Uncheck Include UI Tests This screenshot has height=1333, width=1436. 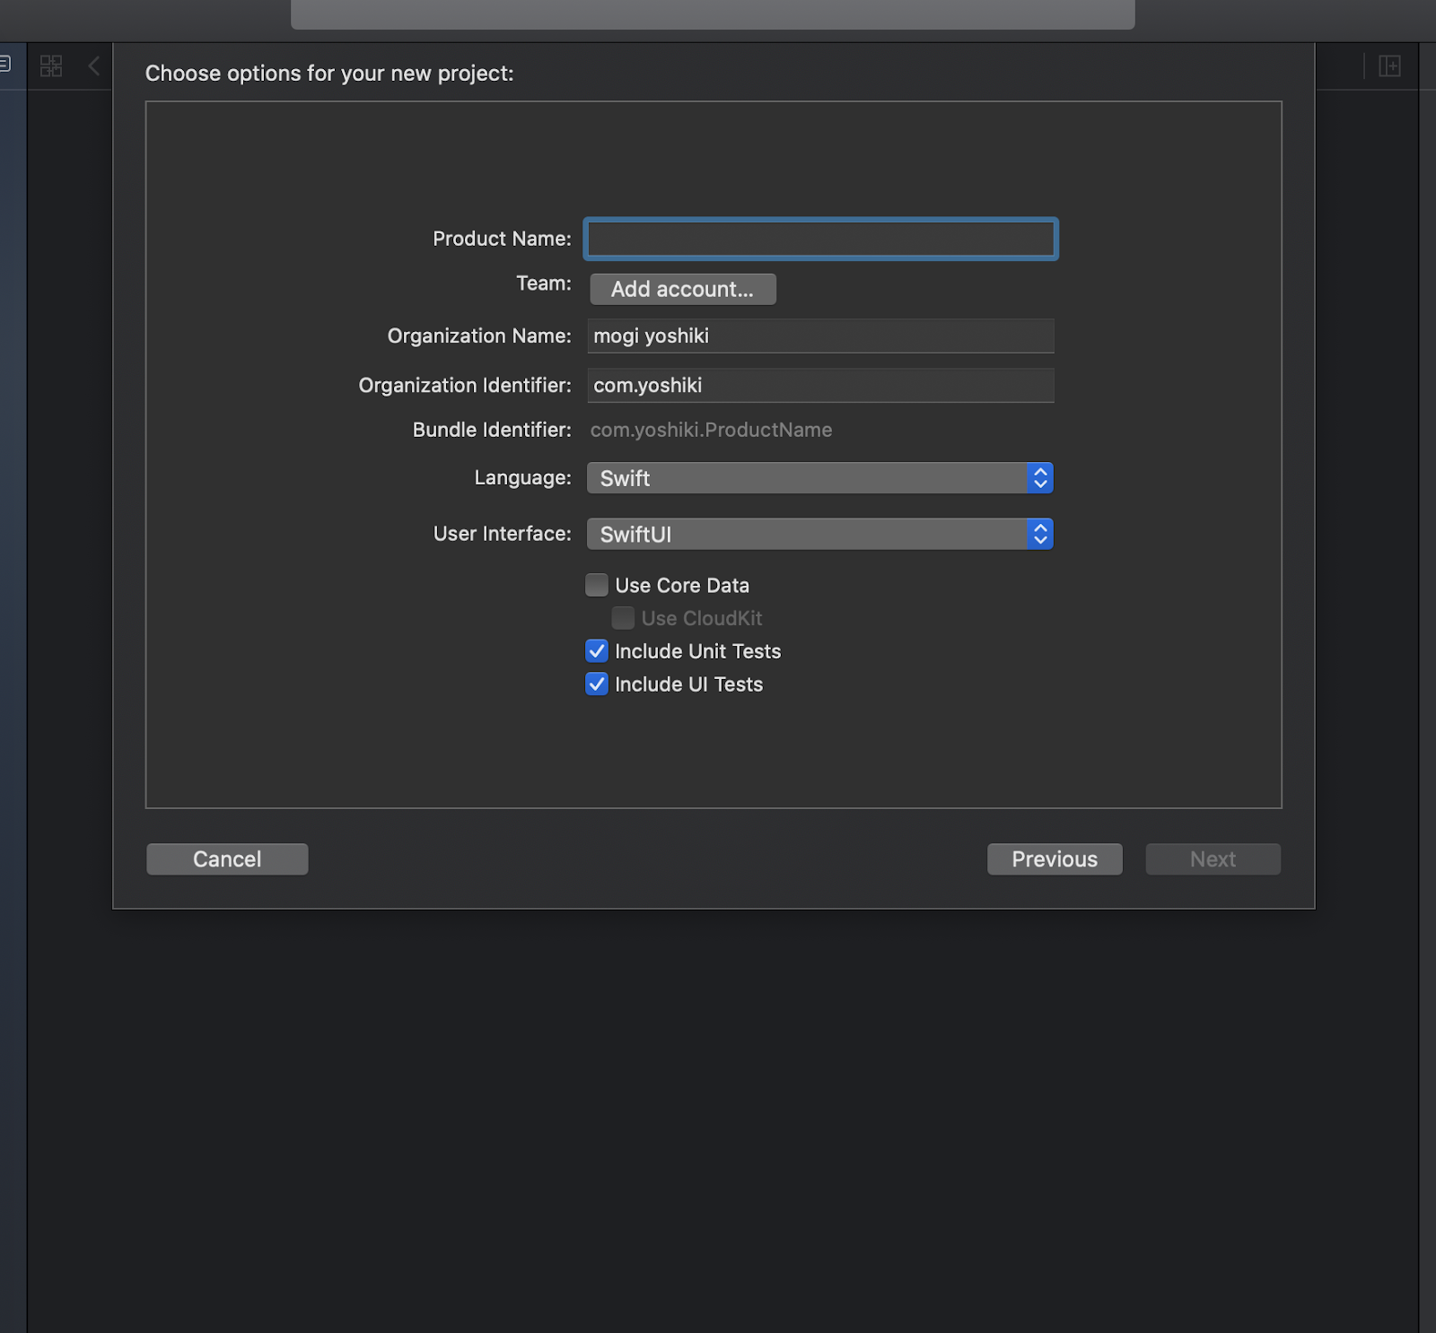click(x=597, y=684)
